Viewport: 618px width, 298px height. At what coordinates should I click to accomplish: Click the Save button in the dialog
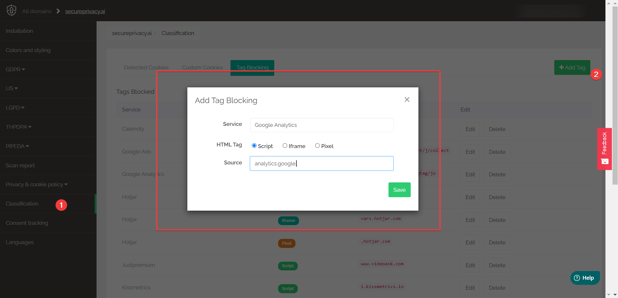pos(399,189)
